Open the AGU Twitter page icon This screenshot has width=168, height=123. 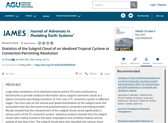click(x=131, y=16)
